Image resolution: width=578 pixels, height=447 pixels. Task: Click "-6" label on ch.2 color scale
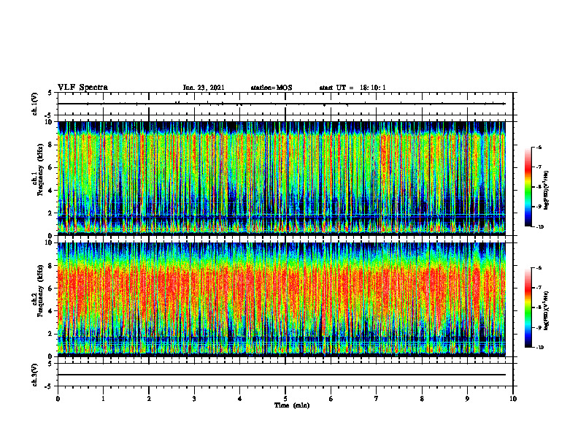(x=539, y=268)
